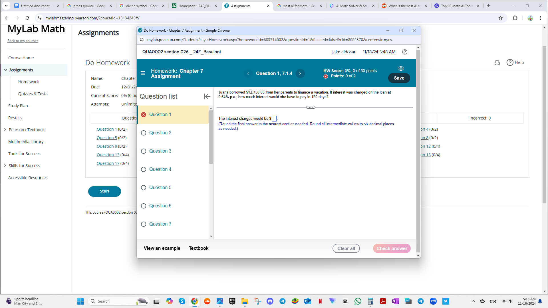548x308 pixels.
Task: Open the Assignments tab in navigation
Action: pyautogui.click(x=21, y=70)
